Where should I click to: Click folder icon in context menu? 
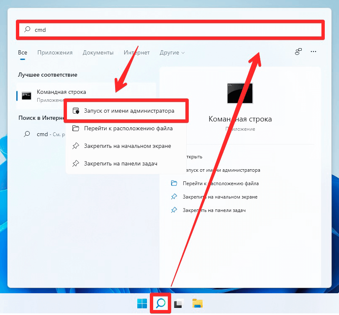76,128
